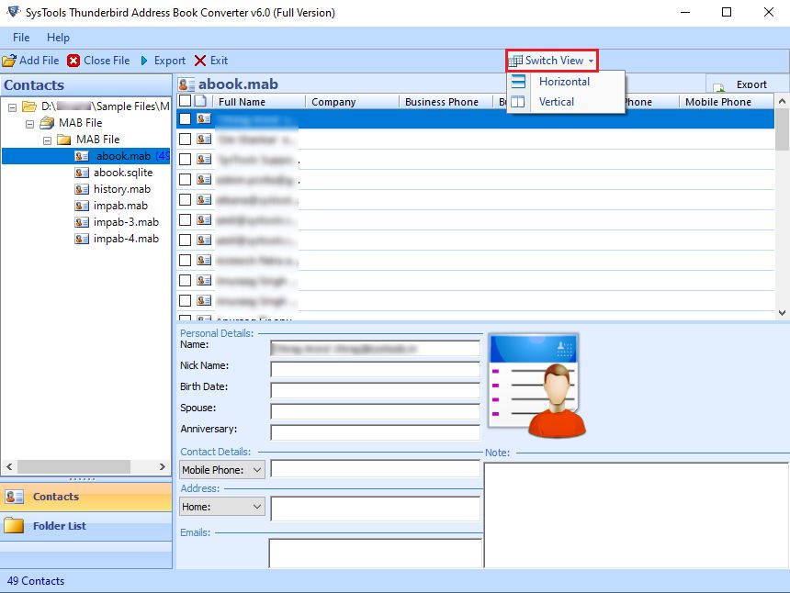Click the abook.sqlite file icon
790x593 pixels.
[x=82, y=173]
